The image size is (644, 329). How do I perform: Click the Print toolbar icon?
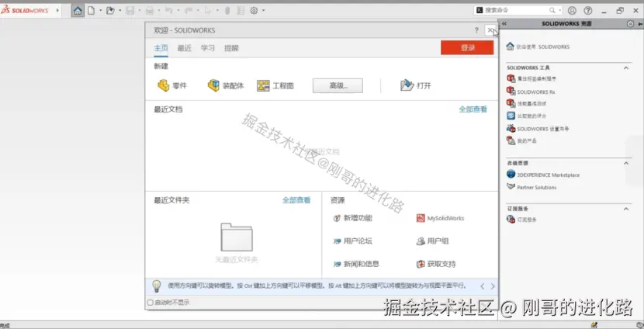coord(150,11)
